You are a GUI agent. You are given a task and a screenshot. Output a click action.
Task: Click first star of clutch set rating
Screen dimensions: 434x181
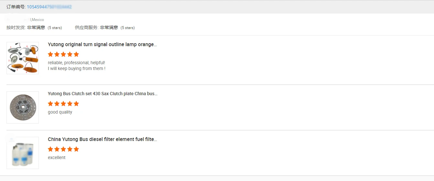[x=50, y=104]
